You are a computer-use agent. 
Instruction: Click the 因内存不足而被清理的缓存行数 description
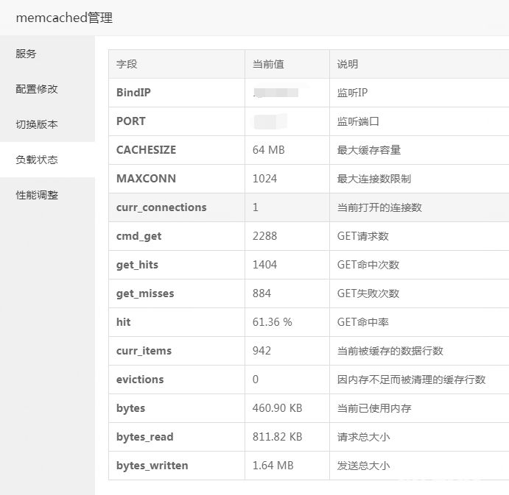[x=411, y=380]
